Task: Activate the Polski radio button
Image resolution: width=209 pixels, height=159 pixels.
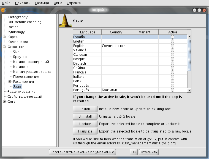Action: tap(172, 81)
